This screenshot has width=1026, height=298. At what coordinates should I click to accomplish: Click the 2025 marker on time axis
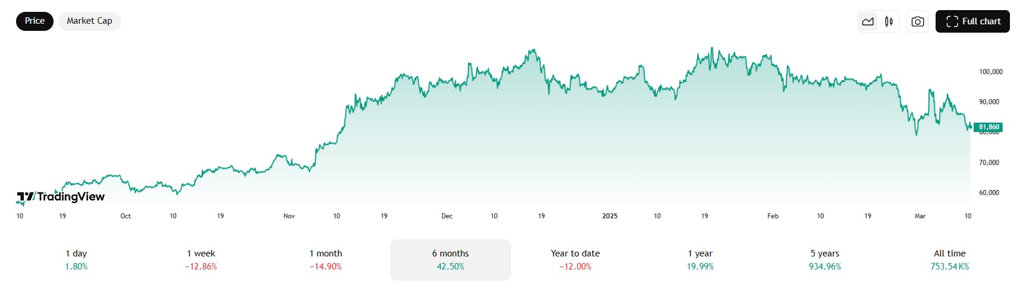pos(610,216)
